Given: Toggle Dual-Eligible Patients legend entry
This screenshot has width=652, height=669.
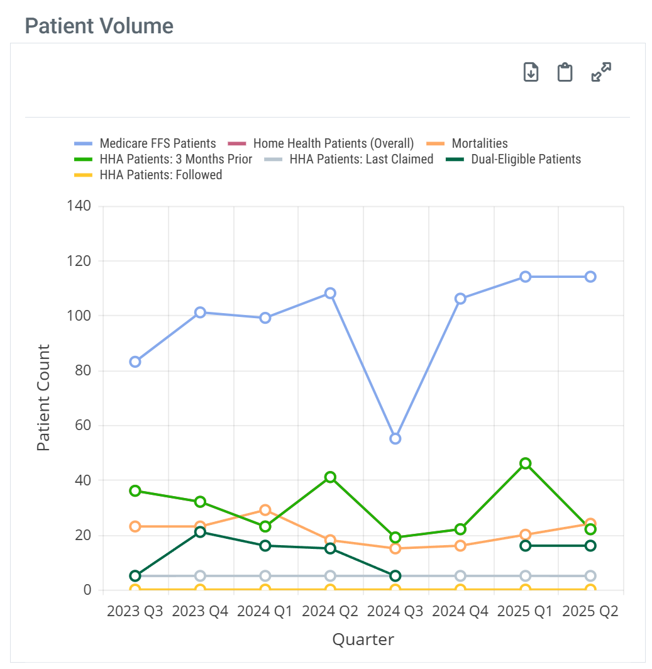Looking at the screenshot, I should [526, 159].
